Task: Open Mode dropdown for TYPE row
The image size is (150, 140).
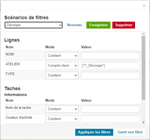Action: [62, 75]
